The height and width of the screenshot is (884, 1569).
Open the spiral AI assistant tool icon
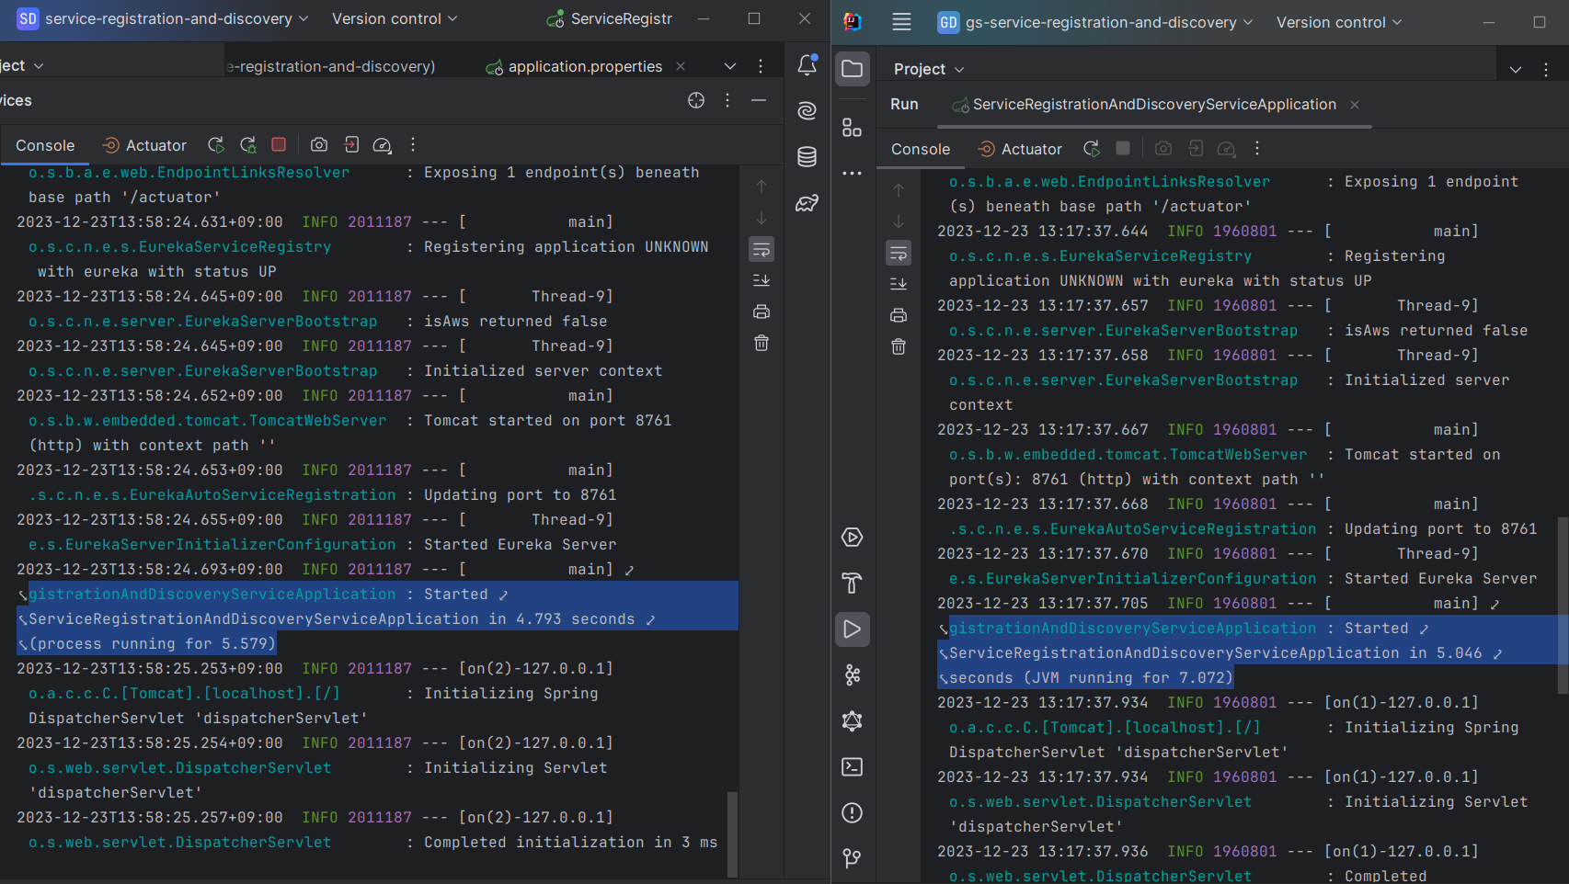point(807,110)
